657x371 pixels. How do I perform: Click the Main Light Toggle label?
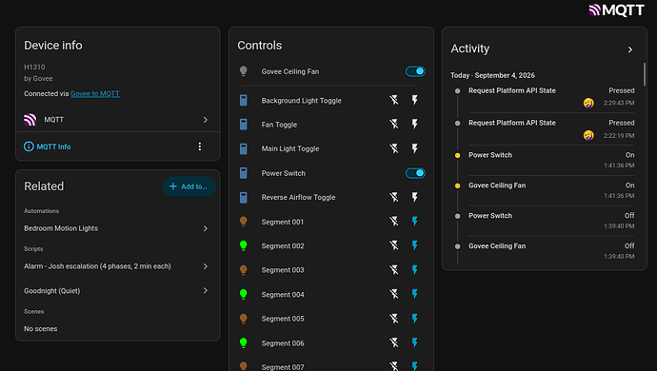point(290,148)
